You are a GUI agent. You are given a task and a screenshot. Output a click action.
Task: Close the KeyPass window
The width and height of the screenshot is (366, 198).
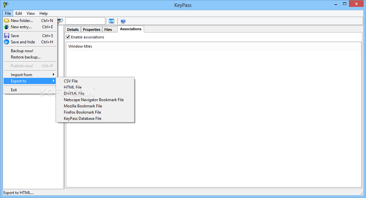point(356,4)
